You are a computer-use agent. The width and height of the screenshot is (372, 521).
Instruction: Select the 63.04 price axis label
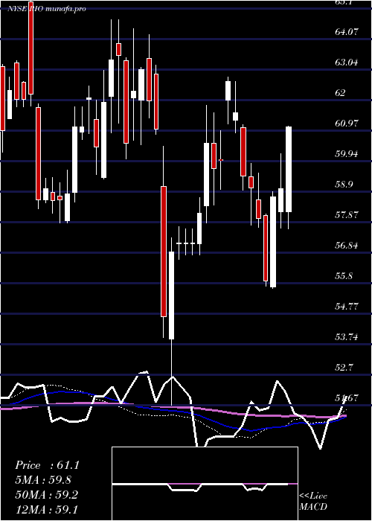click(x=347, y=63)
